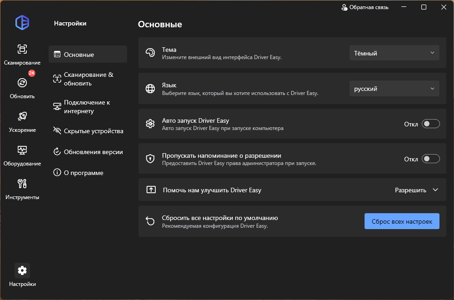Toggle Пропускать напоминание о разрешении switch
454x300 pixels.
point(430,159)
